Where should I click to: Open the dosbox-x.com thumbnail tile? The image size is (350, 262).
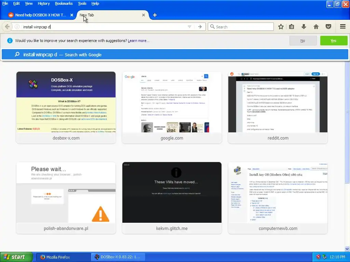pos(66,107)
